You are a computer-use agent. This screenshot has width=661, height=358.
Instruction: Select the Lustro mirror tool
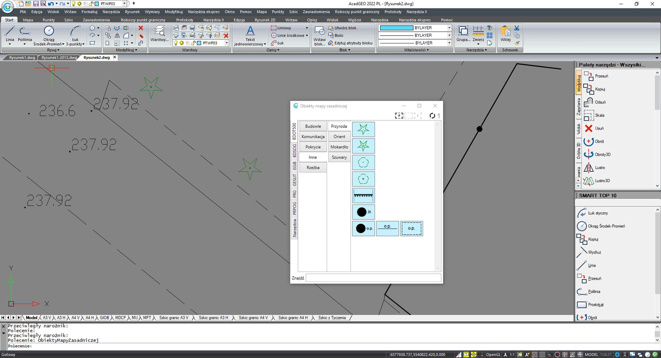click(595, 167)
